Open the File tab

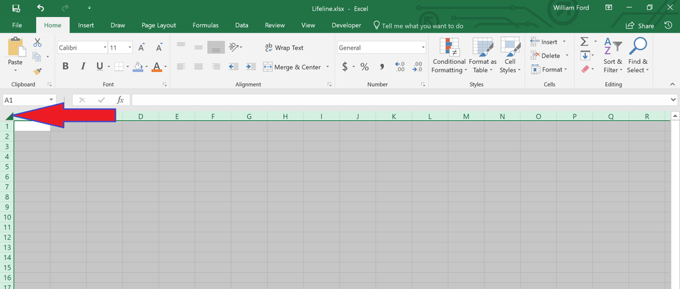[17, 26]
